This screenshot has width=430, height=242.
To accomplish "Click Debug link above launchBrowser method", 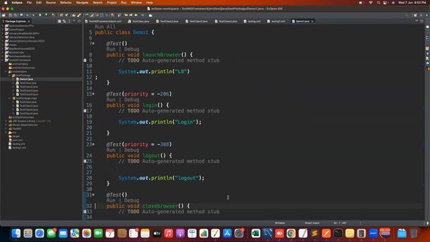I will point(132,49).
